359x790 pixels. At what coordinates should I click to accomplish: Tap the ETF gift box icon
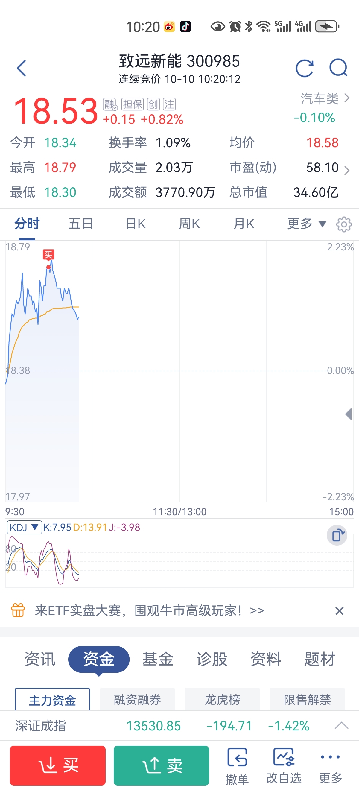pos(18,610)
